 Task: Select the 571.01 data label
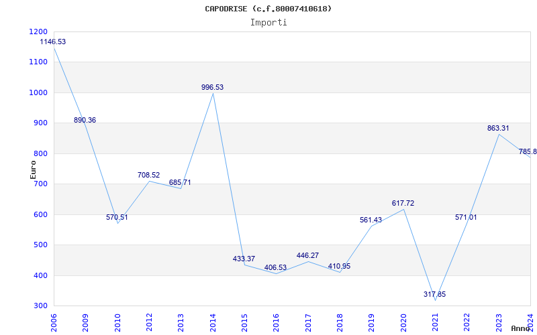466,217
